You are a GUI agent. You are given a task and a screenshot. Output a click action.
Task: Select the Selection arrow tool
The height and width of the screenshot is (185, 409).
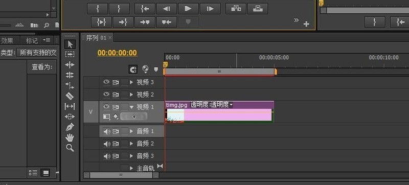coord(70,44)
